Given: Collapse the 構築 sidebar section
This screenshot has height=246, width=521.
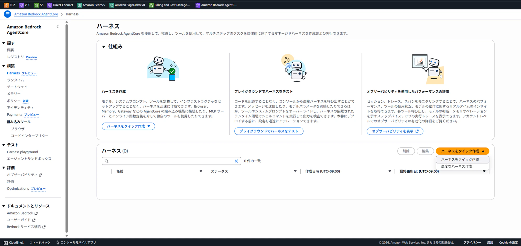Looking at the screenshot, I should pyautogui.click(x=4, y=66).
